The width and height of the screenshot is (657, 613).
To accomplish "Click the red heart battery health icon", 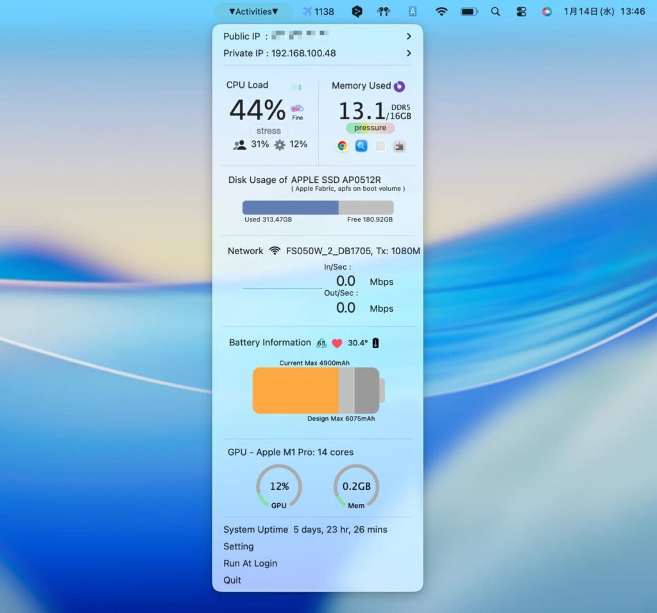I will click(x=337, y=343).
